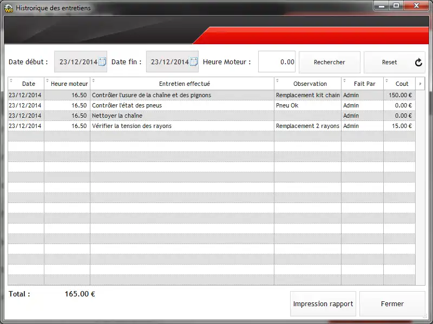
Task: Click the Entretien effectué column header title
Action: click(x=185, y=84)
